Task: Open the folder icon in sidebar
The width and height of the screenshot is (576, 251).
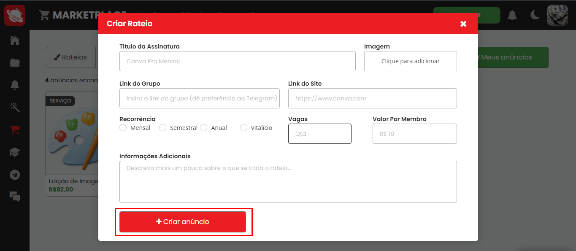Action: click(x=15, y=63)
